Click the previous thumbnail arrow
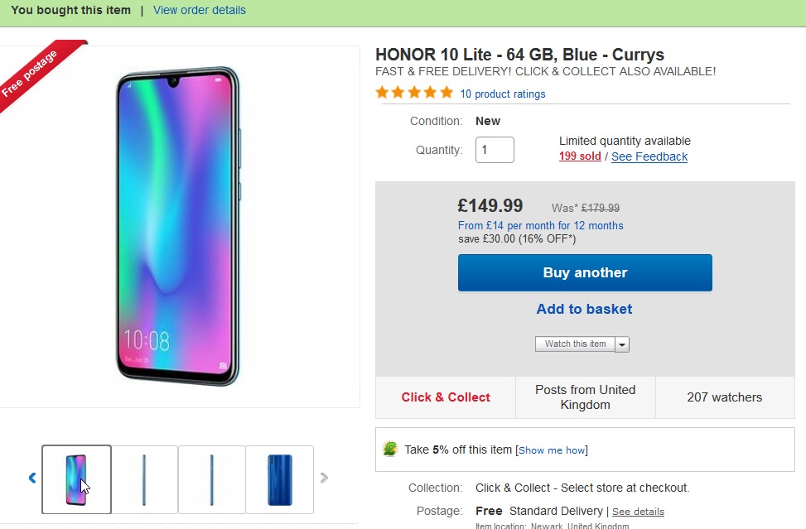The image size is (806, 529). [x=32, y=478]
